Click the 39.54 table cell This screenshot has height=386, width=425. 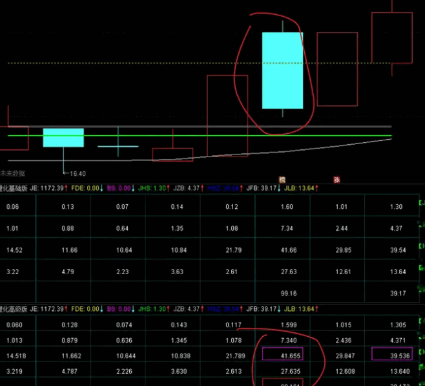[398, 250]
